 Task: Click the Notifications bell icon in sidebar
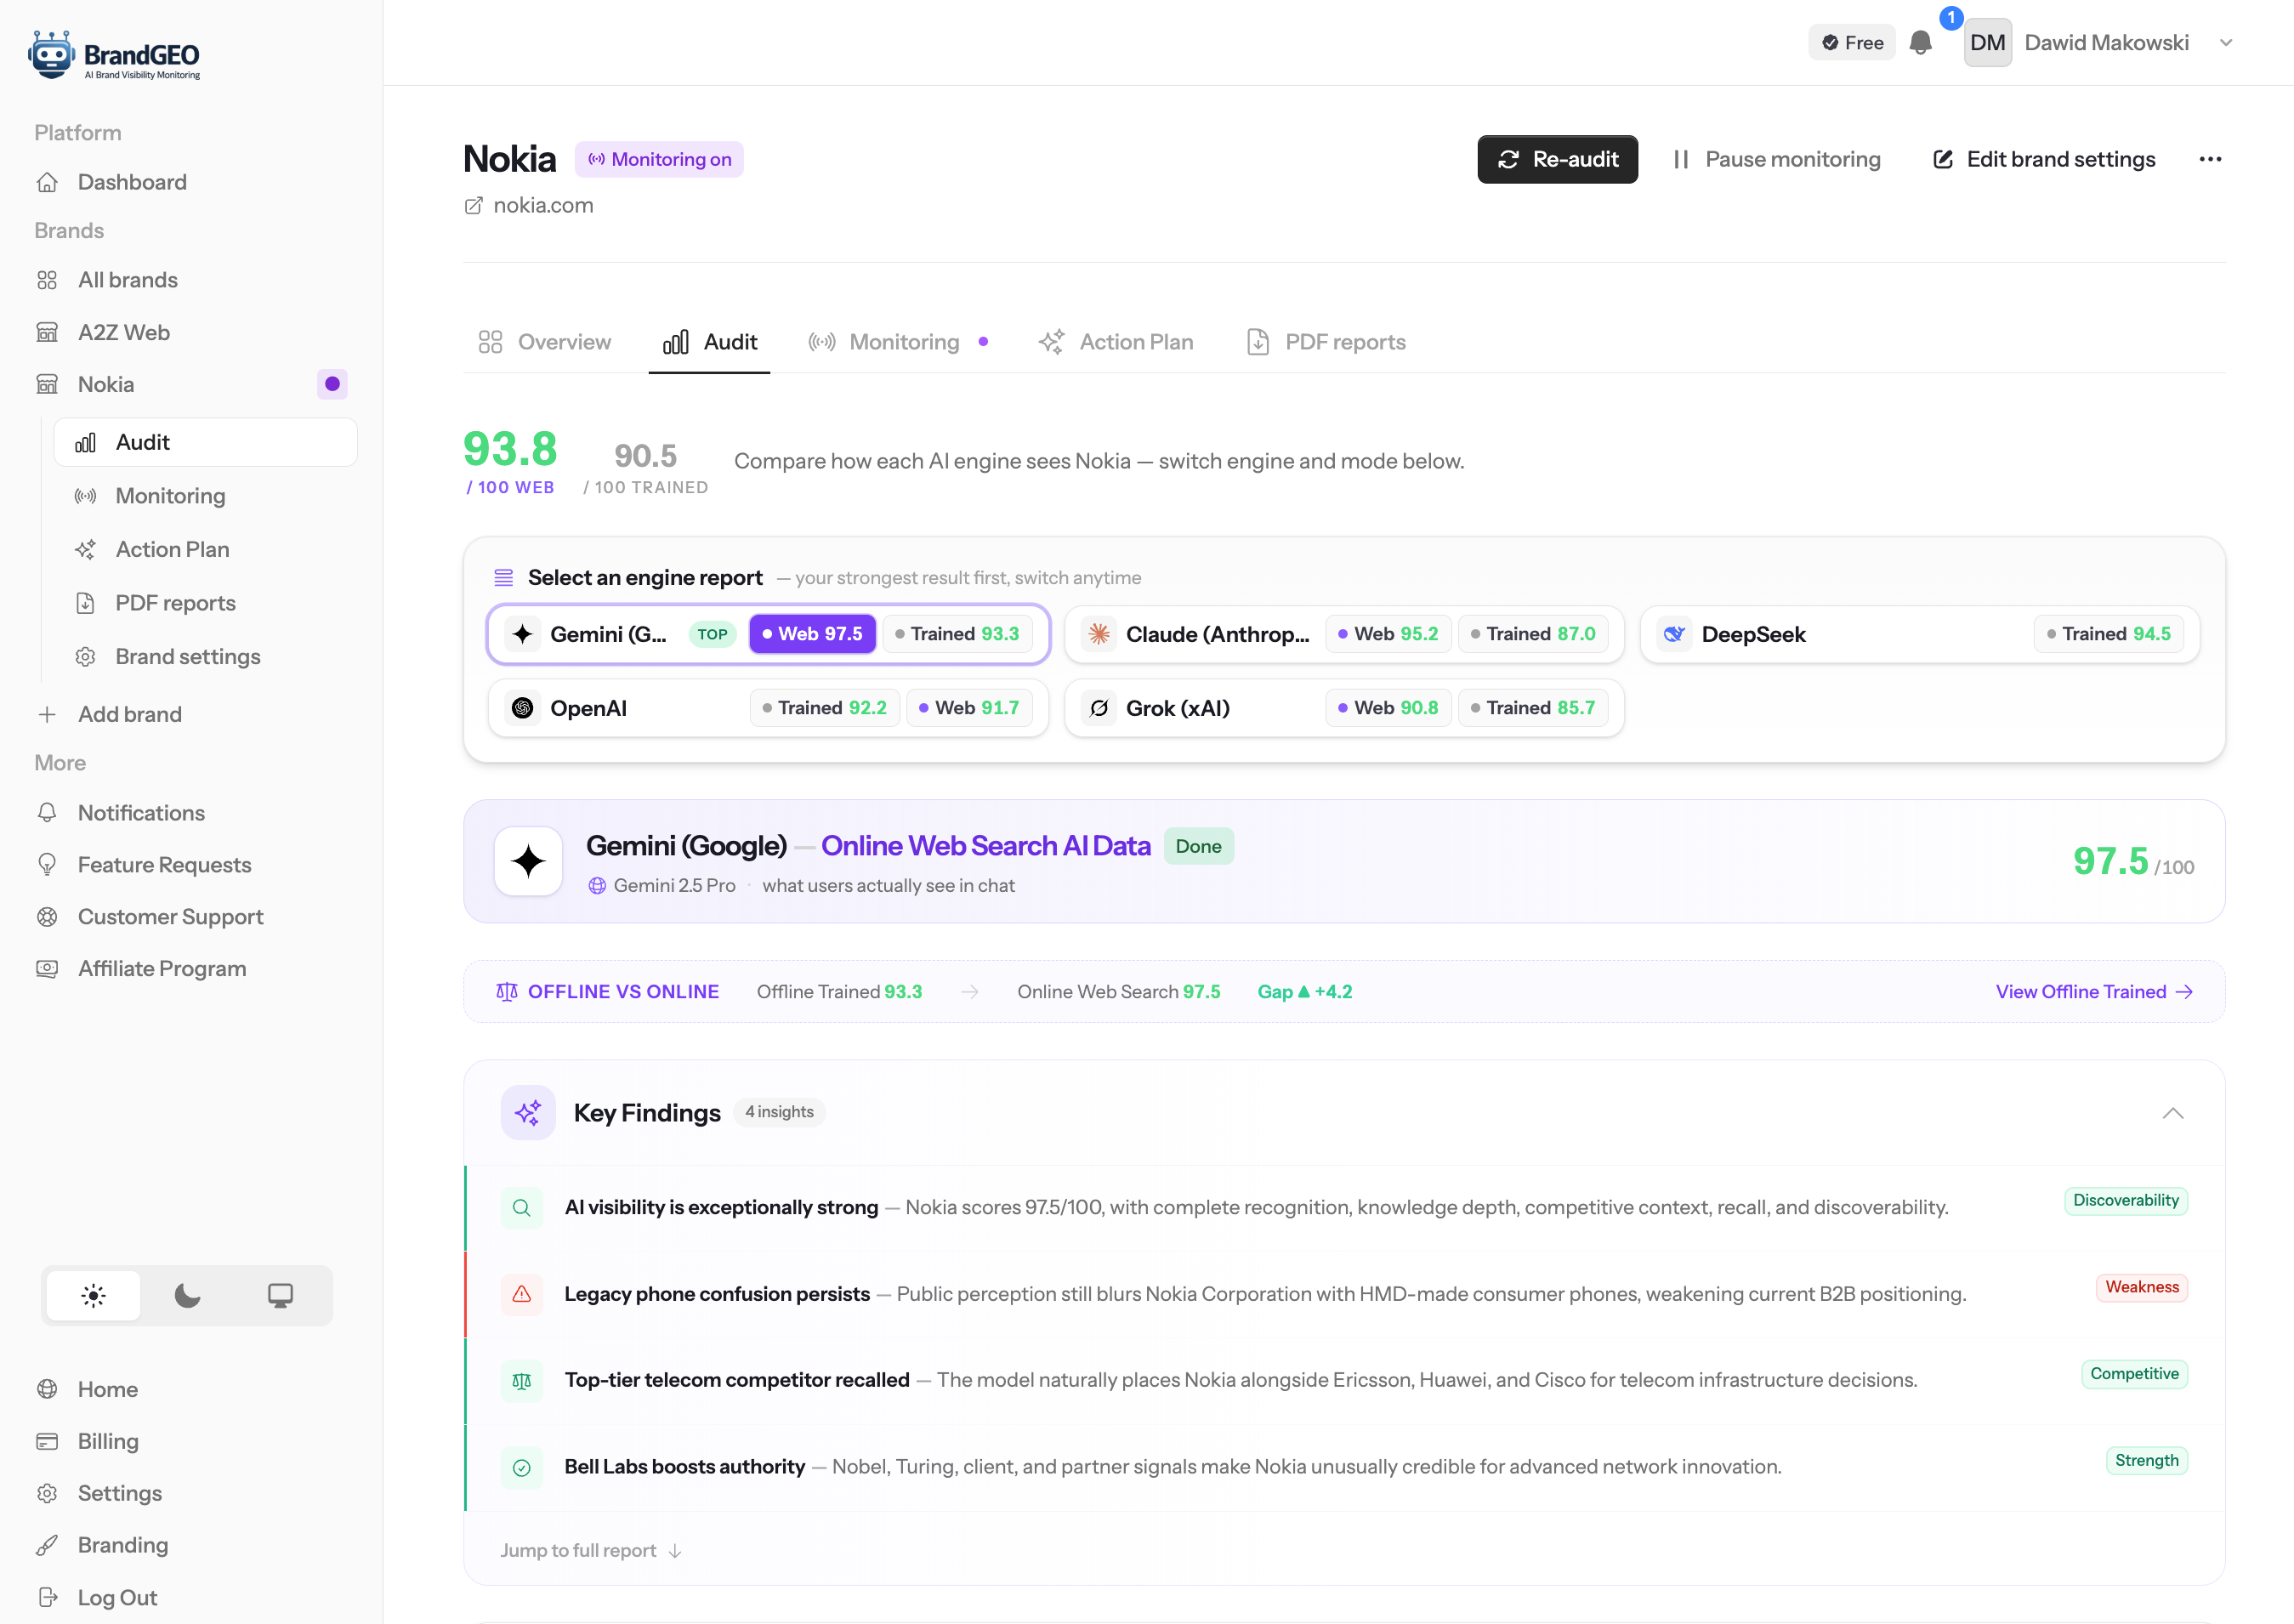tap(47, 813)
